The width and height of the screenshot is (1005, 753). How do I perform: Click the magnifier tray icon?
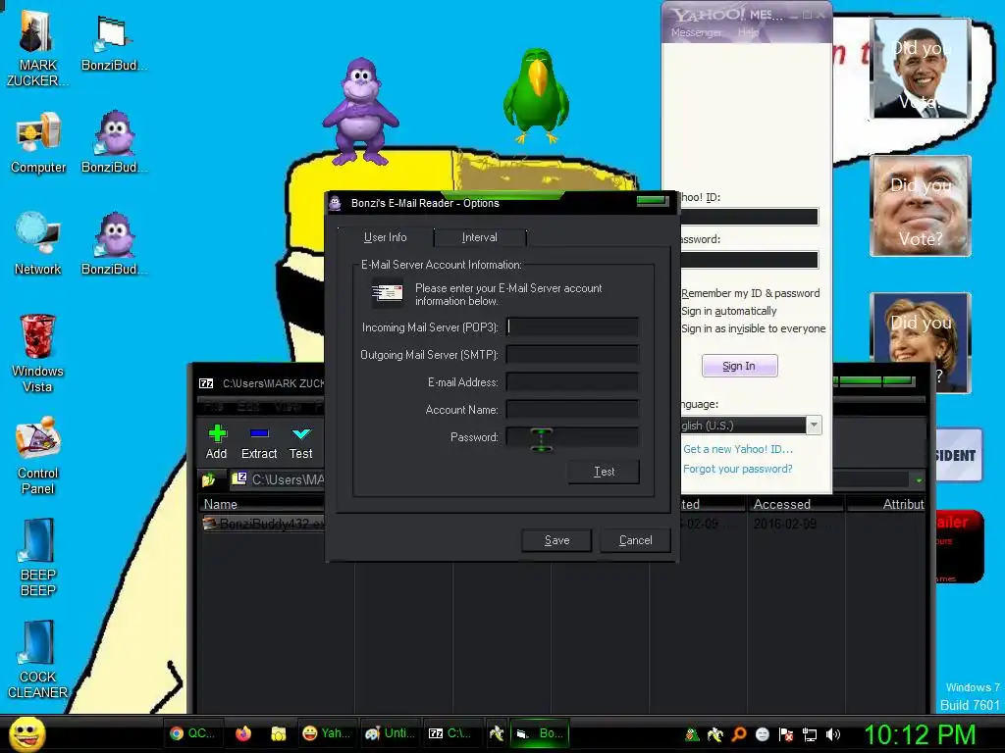739,734
